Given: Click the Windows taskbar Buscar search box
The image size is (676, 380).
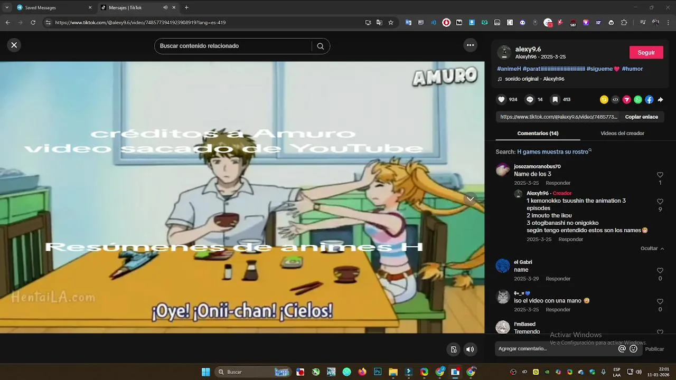Looking at the screenshot, I should pyautogui.click(x=253, y=372).
